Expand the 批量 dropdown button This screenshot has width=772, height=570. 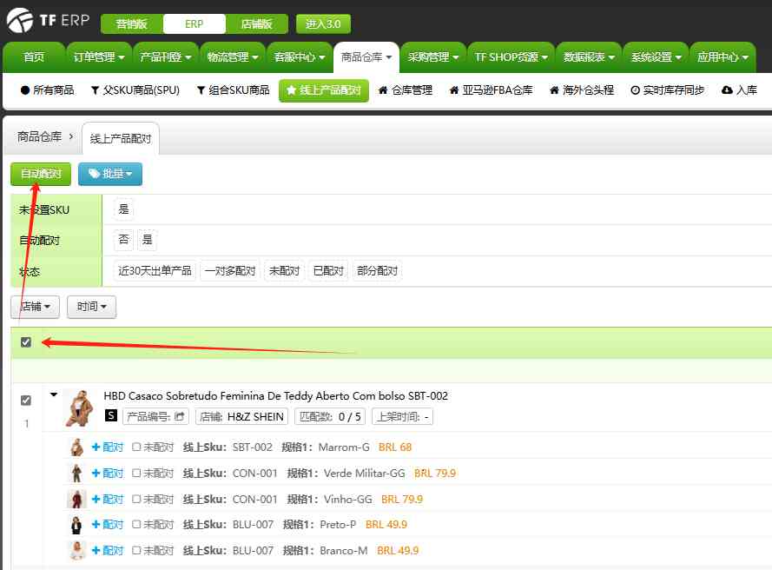(110, 174)
